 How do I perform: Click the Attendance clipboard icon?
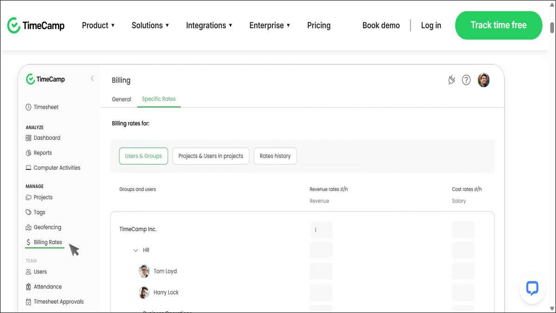pos(29,287)
